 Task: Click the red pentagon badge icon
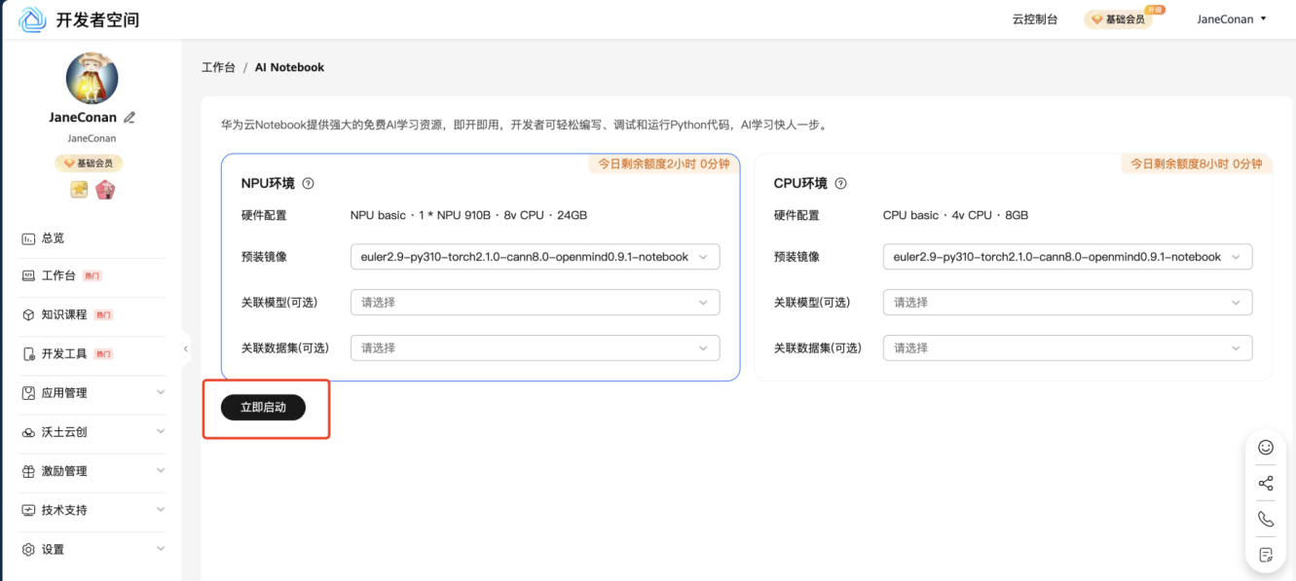pyautogui.click(x=105, y=190)
